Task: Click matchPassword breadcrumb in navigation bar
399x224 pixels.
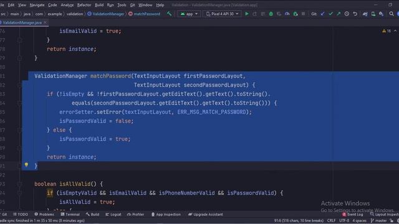Action: (x=145, y=14)
